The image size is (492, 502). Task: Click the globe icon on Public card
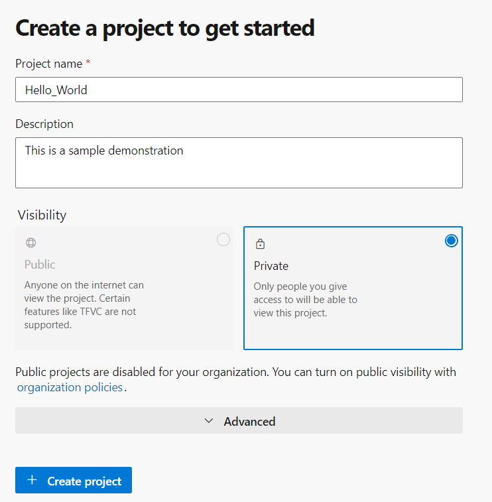point(30,243)
